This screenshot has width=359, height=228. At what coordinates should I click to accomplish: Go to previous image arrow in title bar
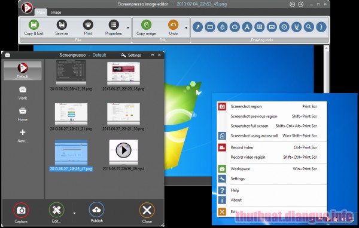pyautogui.click(x=292, y=4)
